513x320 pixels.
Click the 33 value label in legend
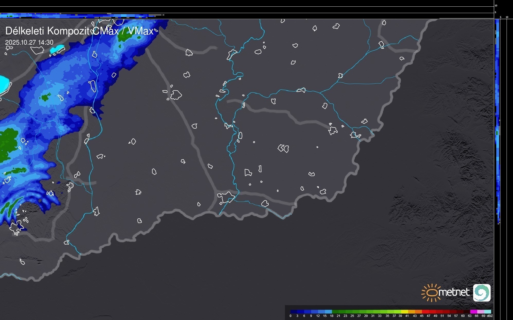[x=380, y=316]
